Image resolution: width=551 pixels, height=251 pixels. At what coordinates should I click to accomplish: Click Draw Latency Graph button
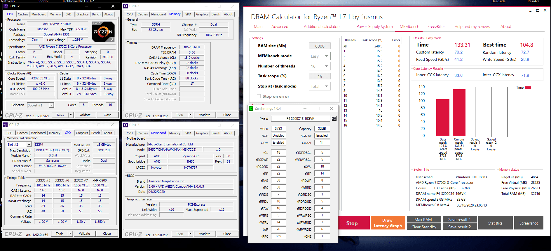388,223
